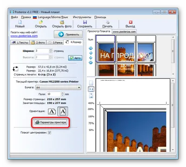The width and height of the screenshot is (186, 167).
Task: Click the red Выход exit icon
Action: [x=131, y=22]
